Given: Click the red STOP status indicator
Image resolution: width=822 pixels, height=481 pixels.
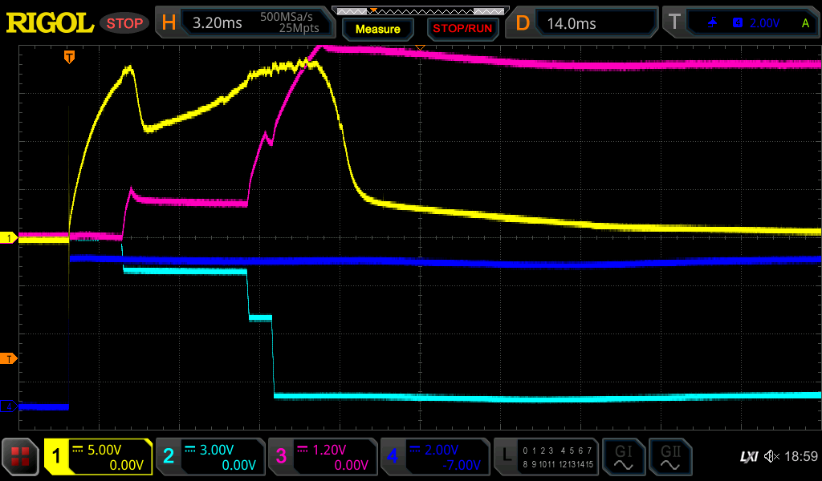Looking at the screenshot, I should (124, 23).
